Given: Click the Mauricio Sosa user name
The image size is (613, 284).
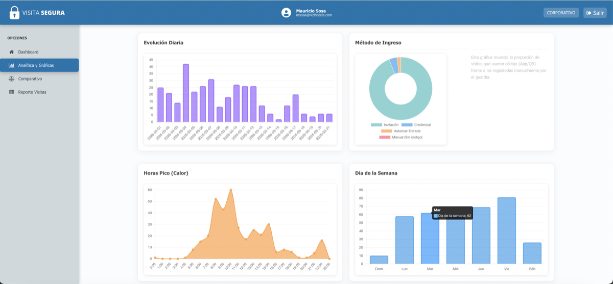Looking at the screenshot, I should point(311,11).
